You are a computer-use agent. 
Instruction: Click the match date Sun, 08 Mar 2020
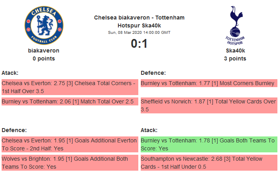(x=139, y=33)
